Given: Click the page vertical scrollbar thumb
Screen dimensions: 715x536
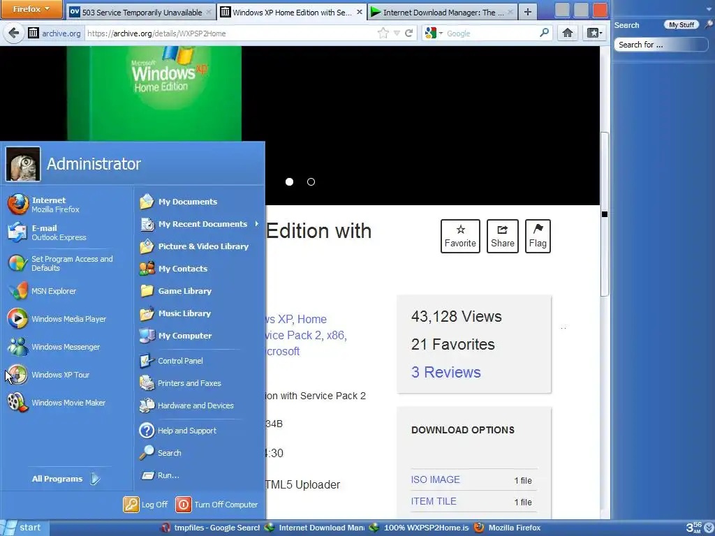Looking at the screenshot, I should coord(605,214).
